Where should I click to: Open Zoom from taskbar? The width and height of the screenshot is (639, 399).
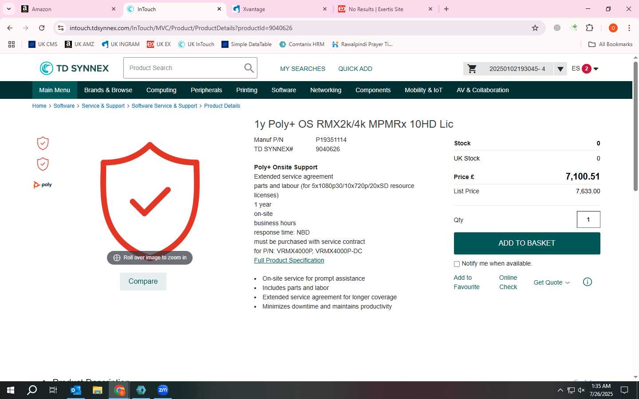tap(163, 390)
